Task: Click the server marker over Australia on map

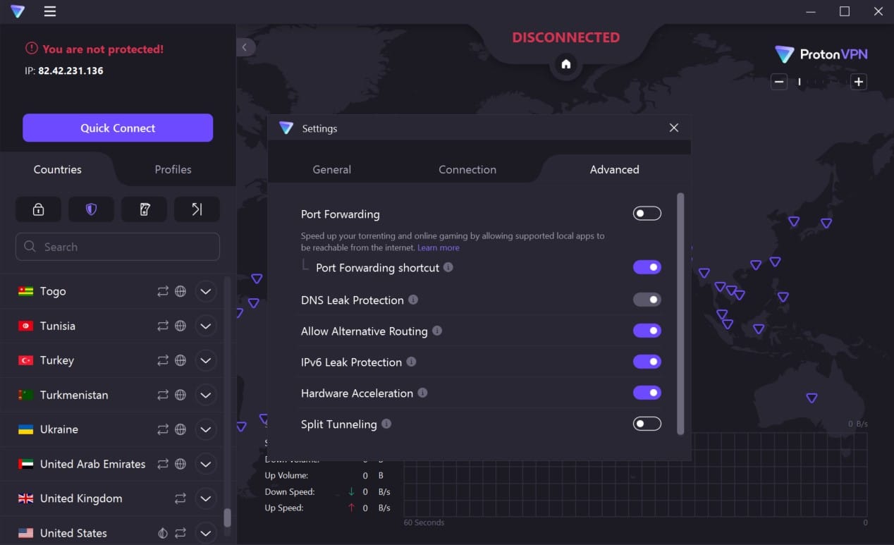Action: point(812,398)
